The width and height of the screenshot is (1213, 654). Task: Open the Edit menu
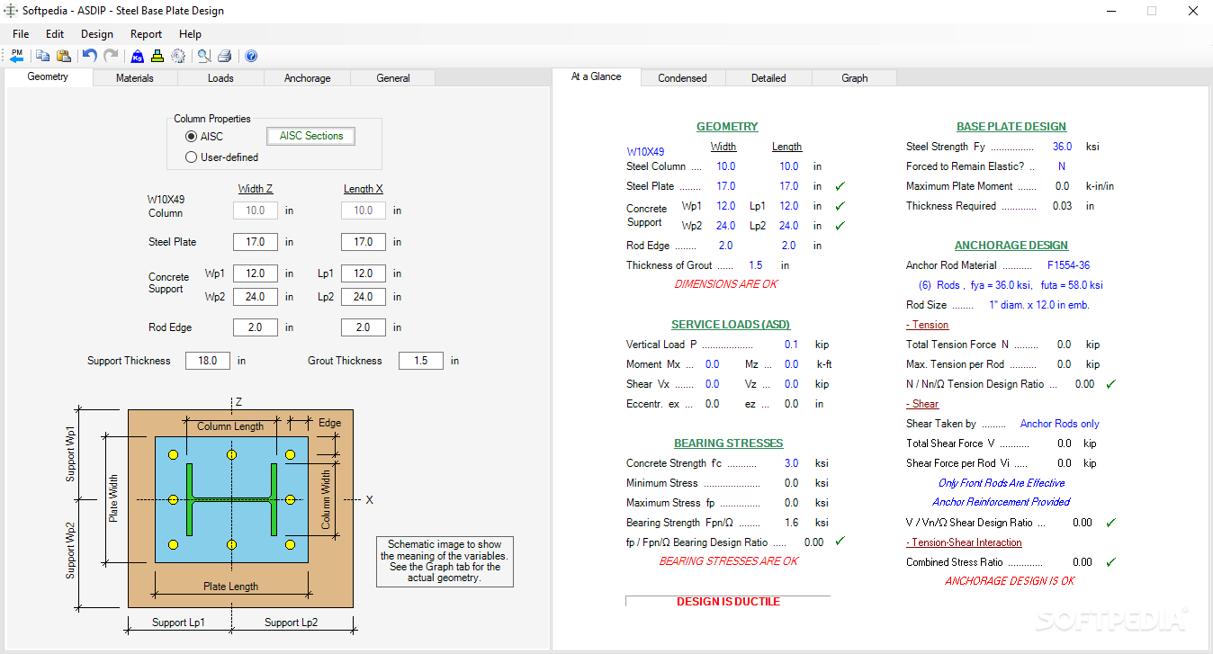[55, 34]
